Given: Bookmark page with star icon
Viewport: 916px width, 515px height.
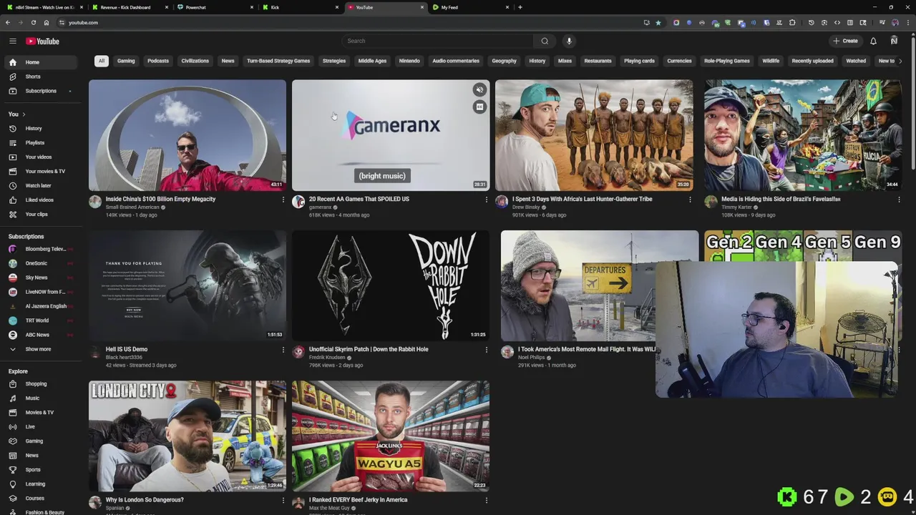Looking at the screenshot, I should pyautogui.click(x=658, y=22).
